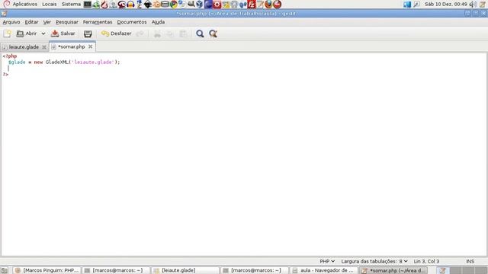Show desktop using bottom-left panel icon
Screen dimensions: 488x274
(x=5, y=271)
